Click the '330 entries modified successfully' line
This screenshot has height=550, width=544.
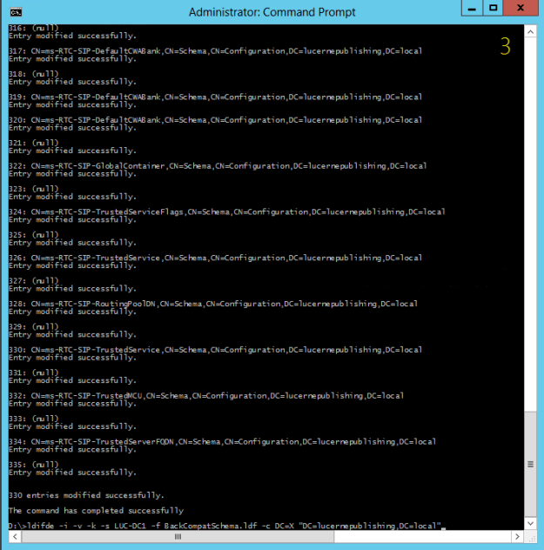72,494
